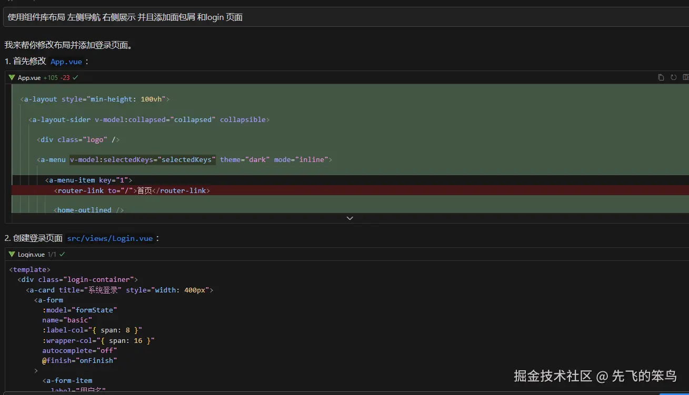The width and height of the screenshot is (689, 395).
Task: Open the inline App.vue file link
Action: 66,62
